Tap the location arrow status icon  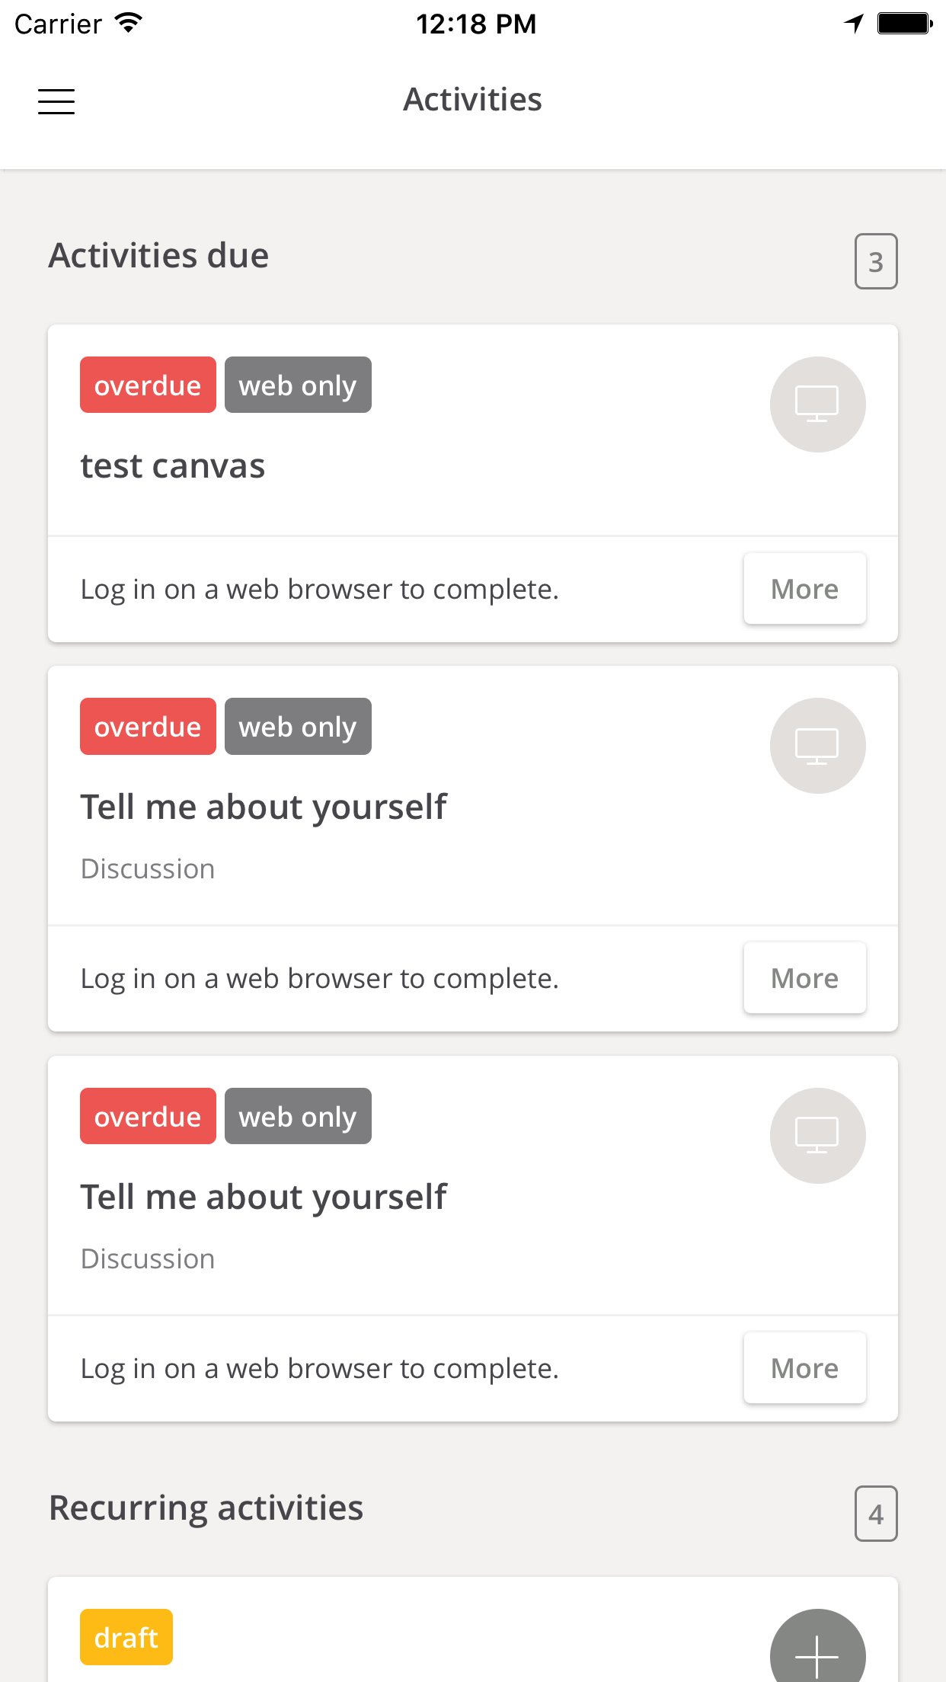click(855, 24)
